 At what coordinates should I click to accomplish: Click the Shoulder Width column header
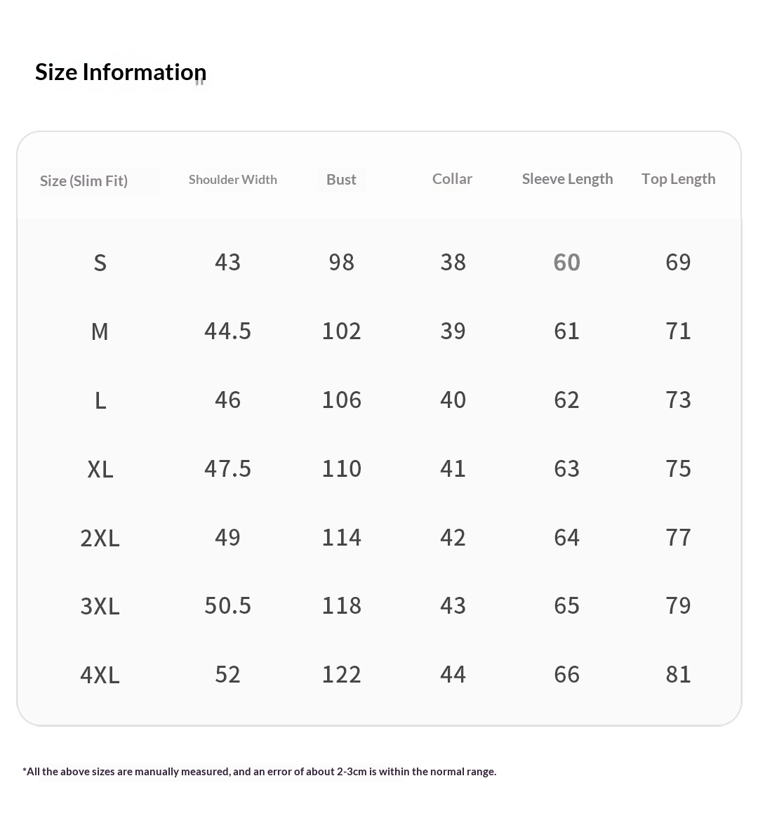(x=233, y=180)
